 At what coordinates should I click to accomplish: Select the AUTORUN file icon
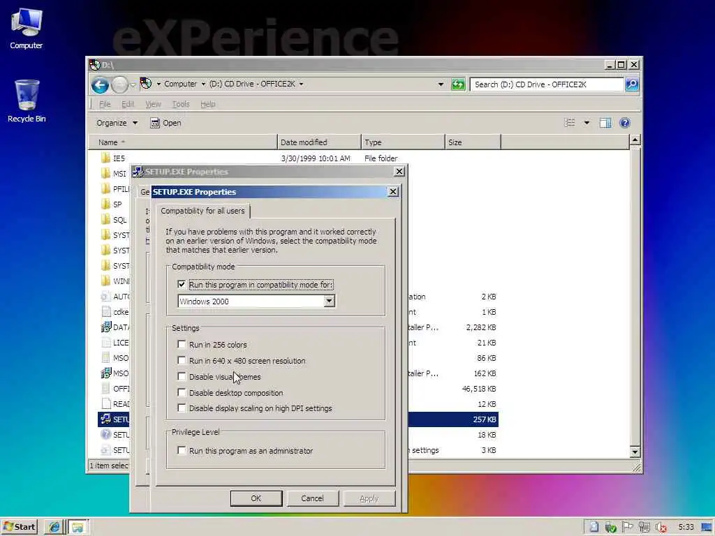(106, 297)
